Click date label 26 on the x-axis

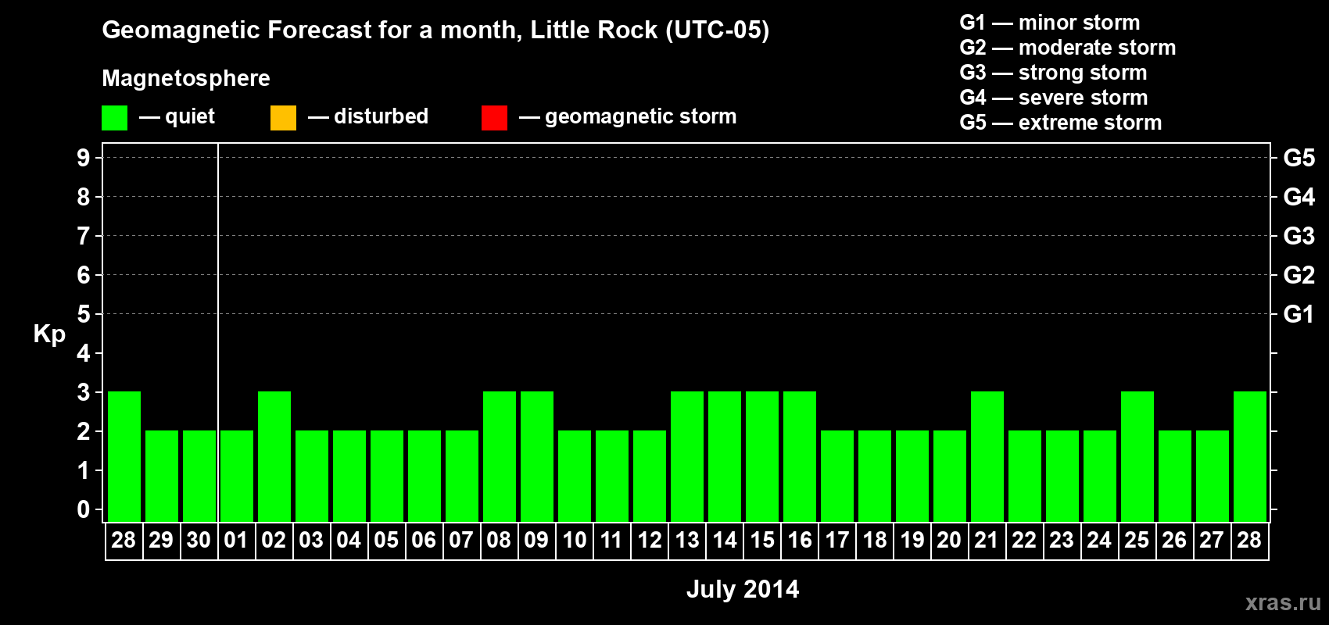[x=1174, y=541]
